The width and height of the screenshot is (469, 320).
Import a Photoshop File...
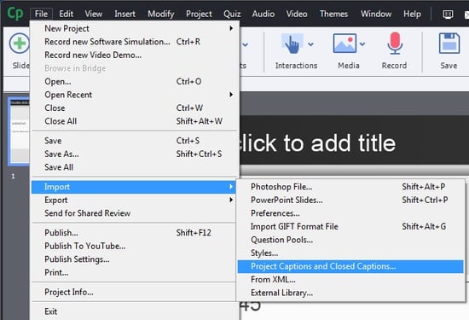click(x=350, y=187)
